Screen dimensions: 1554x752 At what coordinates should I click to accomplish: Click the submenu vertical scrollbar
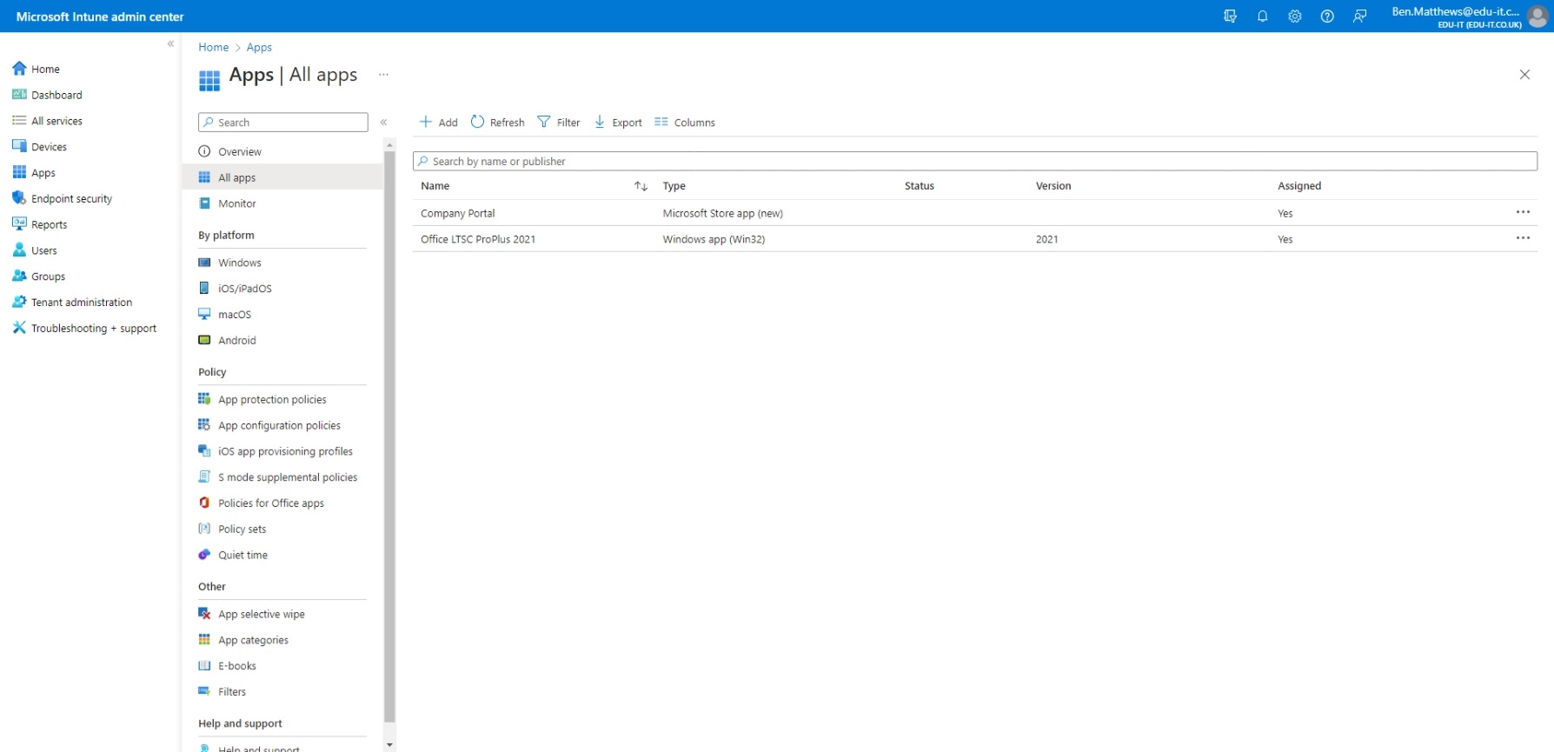[x=389, y=435]
